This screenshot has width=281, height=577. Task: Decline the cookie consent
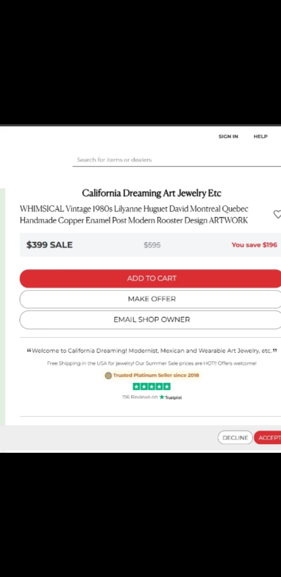[235, 438]
